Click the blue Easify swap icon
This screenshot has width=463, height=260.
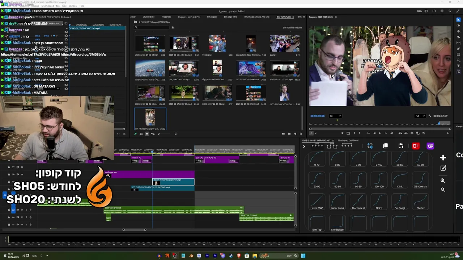pyautogui.click(x=370, y=146)
